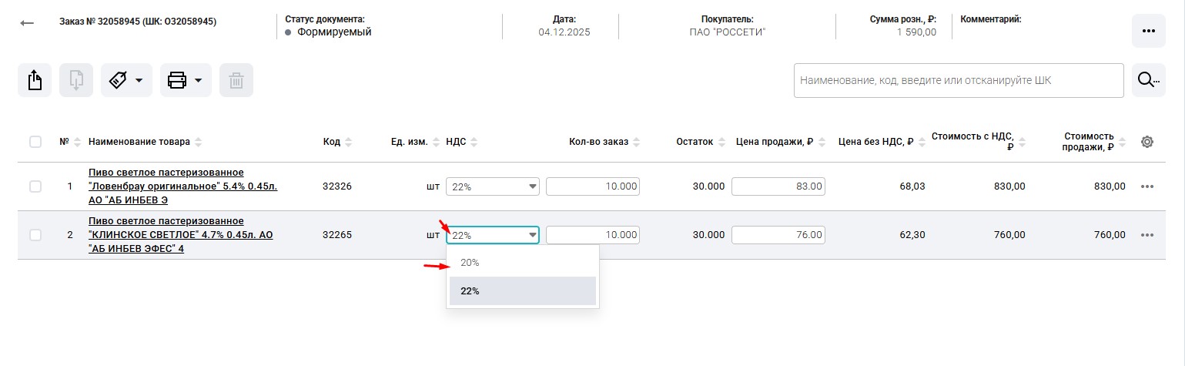Open the dropdown arrow next to printer
This screenshot has width=1185, height=366.
click(x=199, y=80)
